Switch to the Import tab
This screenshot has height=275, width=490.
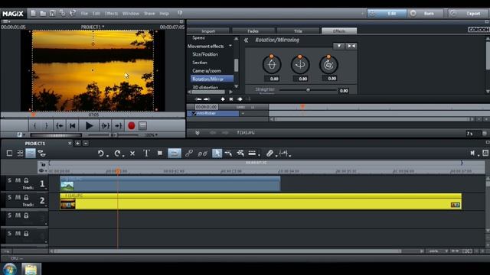point(208,31)
